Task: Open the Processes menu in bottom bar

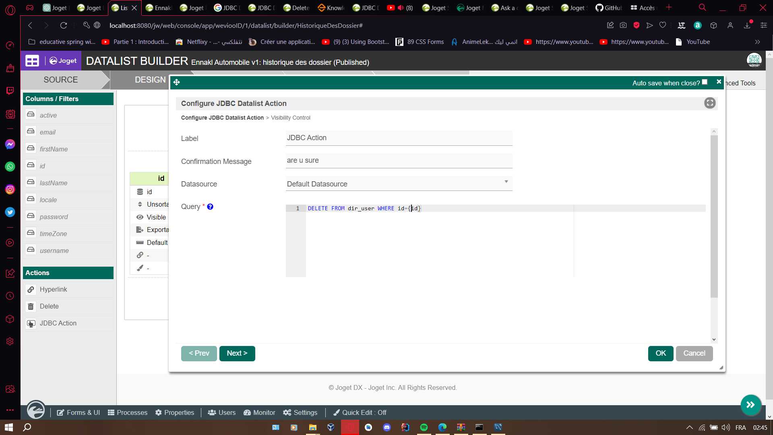Action: pyautogui.click(x=128, y=412)
